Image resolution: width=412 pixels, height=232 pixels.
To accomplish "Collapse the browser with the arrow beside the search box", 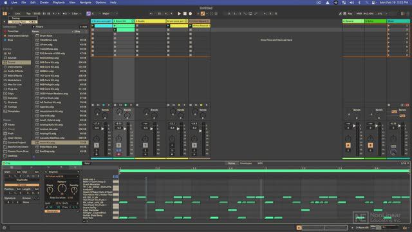I will [5, 22].
